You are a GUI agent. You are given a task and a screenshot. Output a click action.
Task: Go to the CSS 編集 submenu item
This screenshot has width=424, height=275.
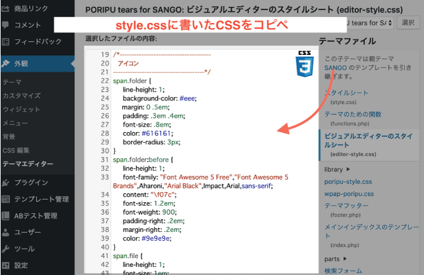16,150
